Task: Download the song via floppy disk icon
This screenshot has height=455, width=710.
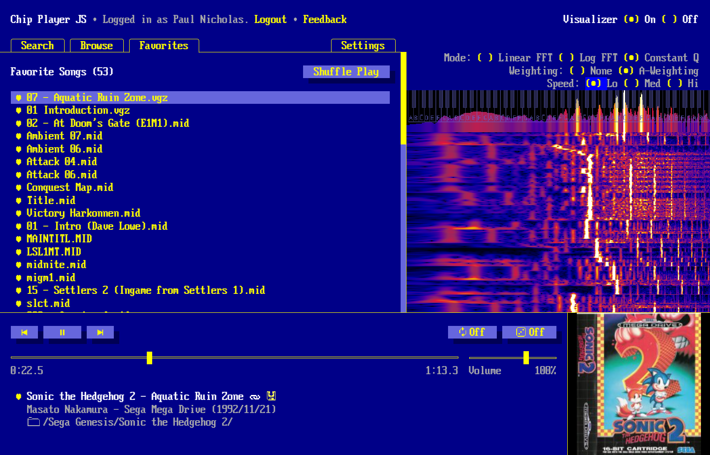Action: pyautogui.click(x=271, y=396)
